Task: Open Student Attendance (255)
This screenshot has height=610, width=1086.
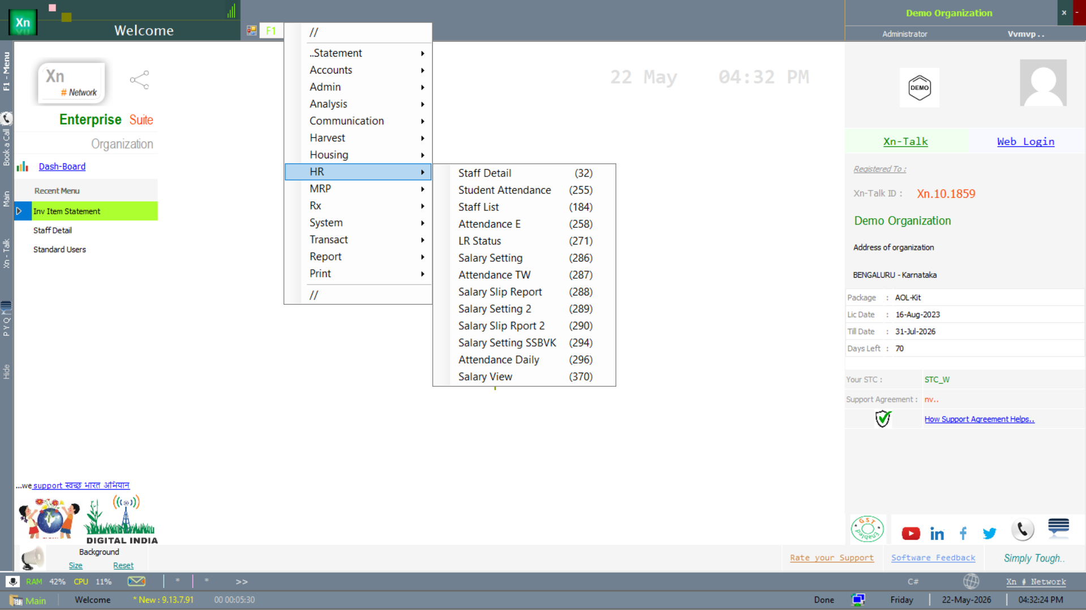Action: [525, 190]
